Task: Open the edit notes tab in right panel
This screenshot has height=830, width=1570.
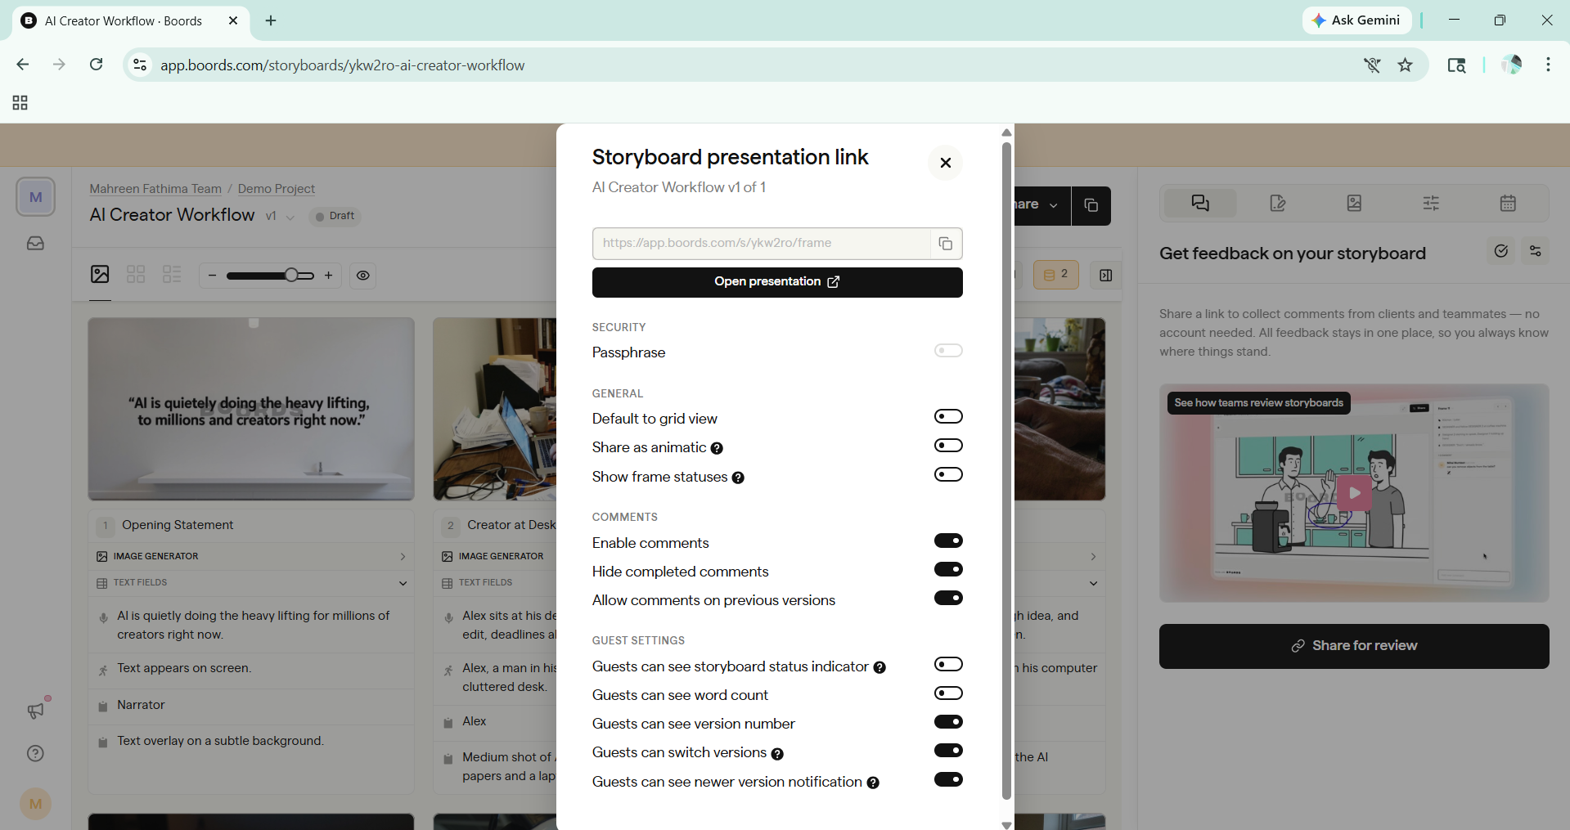Action: [x=1277, y=204]
